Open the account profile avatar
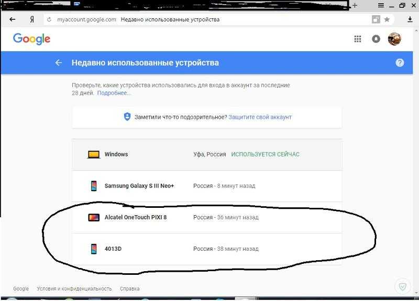This screenshot has height=301, width=419. [394, 39]
